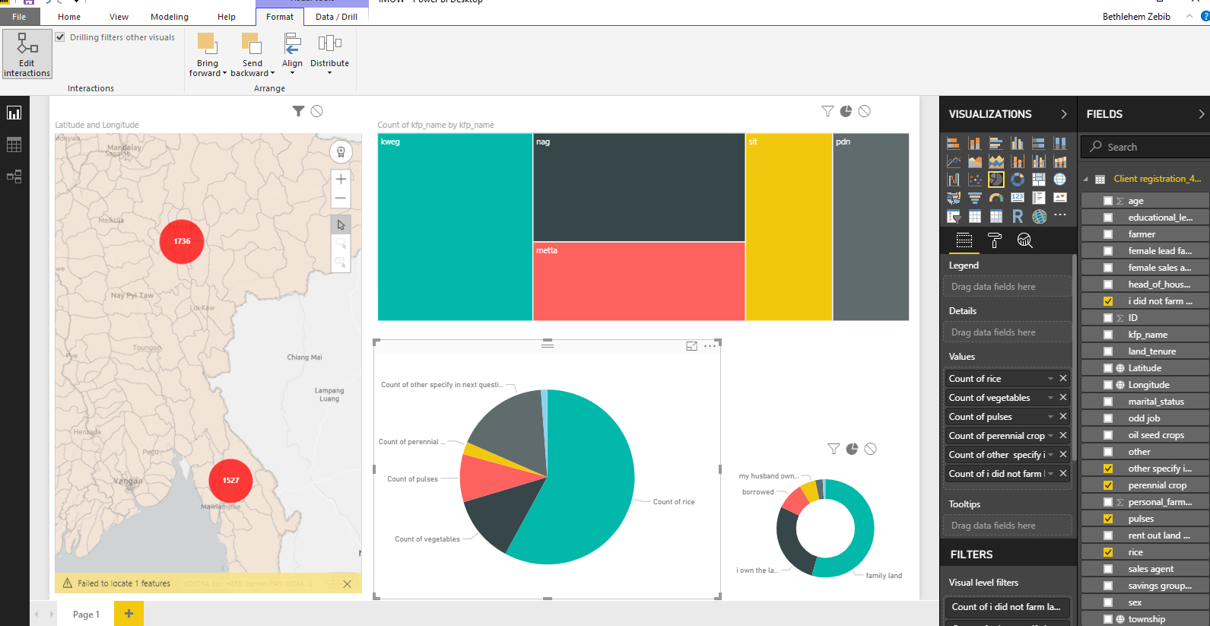The height and width of the screenshot is (626, 1210).
Task: Add a new report page
Action: (x=129, y=613)
